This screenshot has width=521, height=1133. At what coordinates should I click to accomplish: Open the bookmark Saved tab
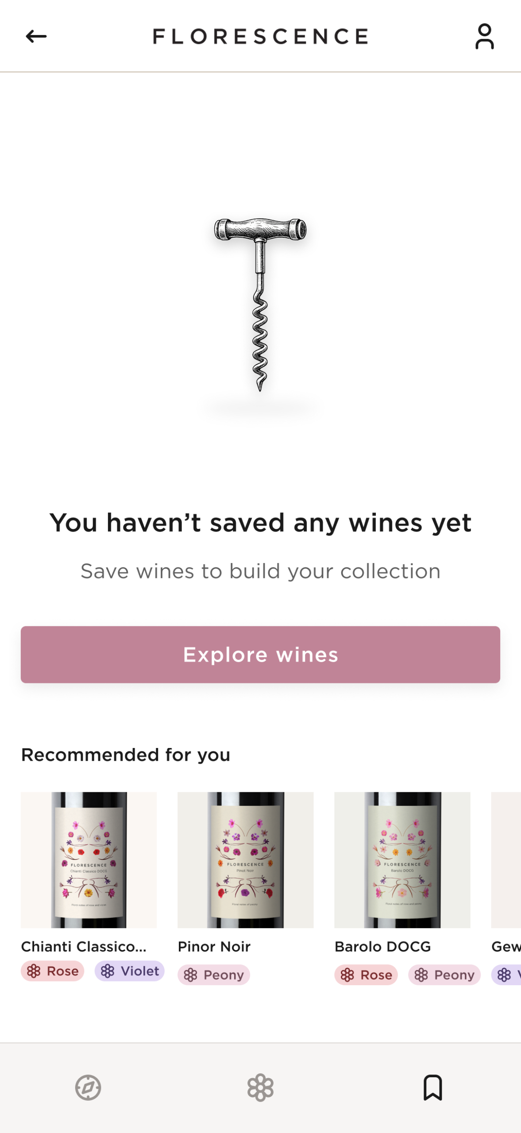click(432, 1087)
